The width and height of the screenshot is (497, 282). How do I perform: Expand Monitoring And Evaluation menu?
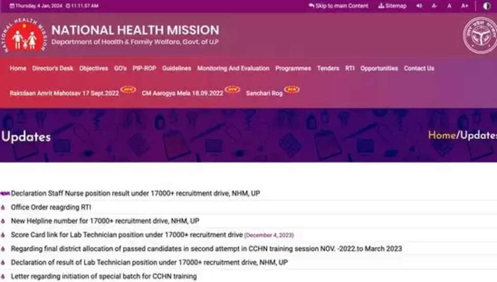[x=233, y=68]
